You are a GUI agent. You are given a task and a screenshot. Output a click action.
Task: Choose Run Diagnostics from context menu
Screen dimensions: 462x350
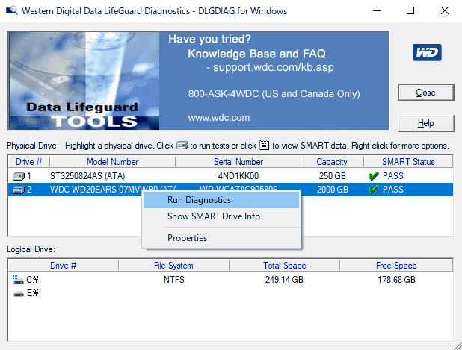pos(221,200)
